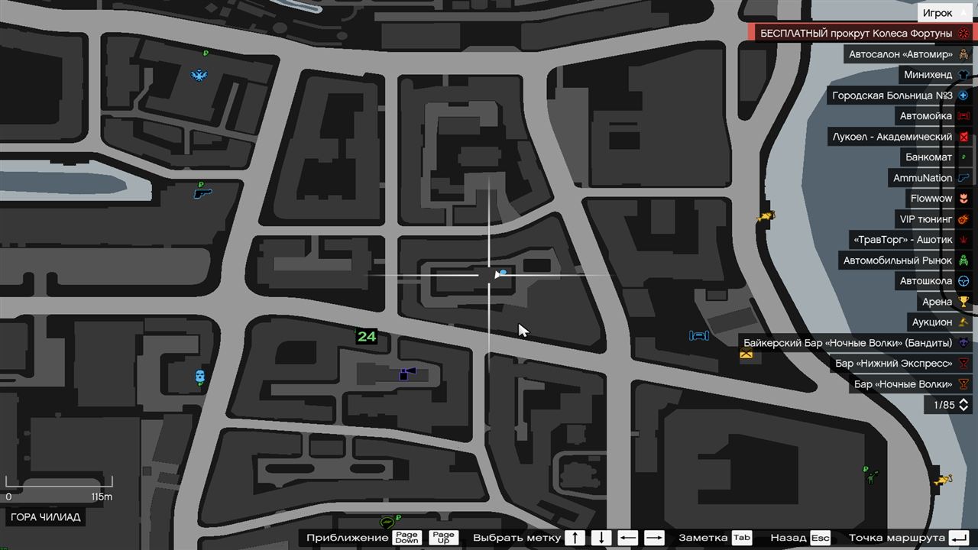
Task: Click the Enter key for Точка маршрута
Action: pos(960,538)
